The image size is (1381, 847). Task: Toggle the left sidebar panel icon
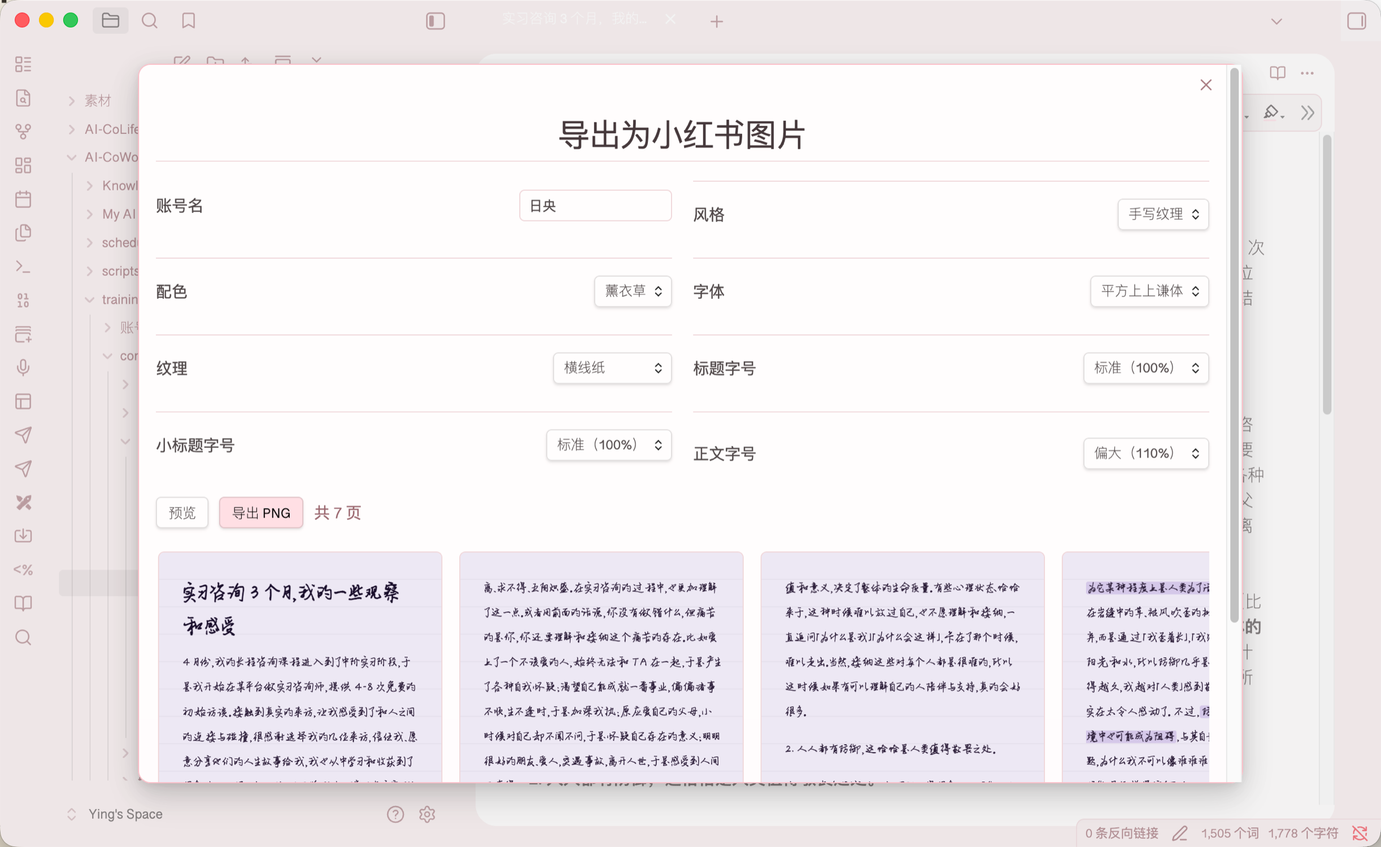(435, 21)
